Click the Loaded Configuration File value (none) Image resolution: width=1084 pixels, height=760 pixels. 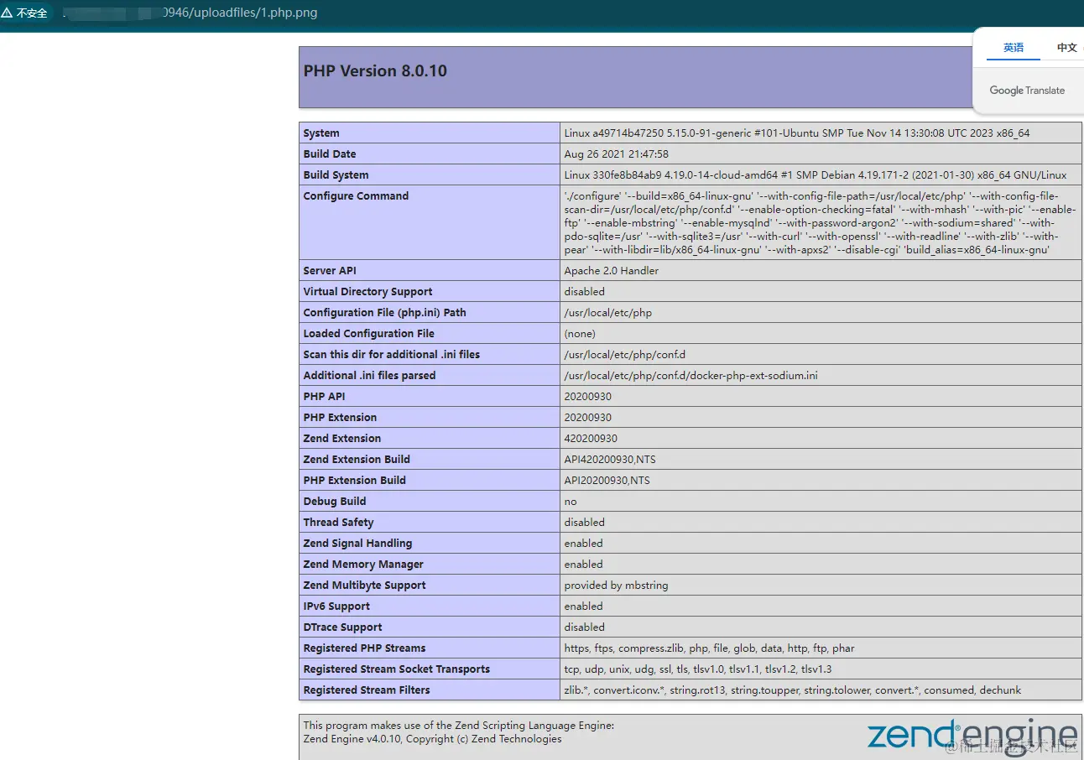click(x=581, y=334)
